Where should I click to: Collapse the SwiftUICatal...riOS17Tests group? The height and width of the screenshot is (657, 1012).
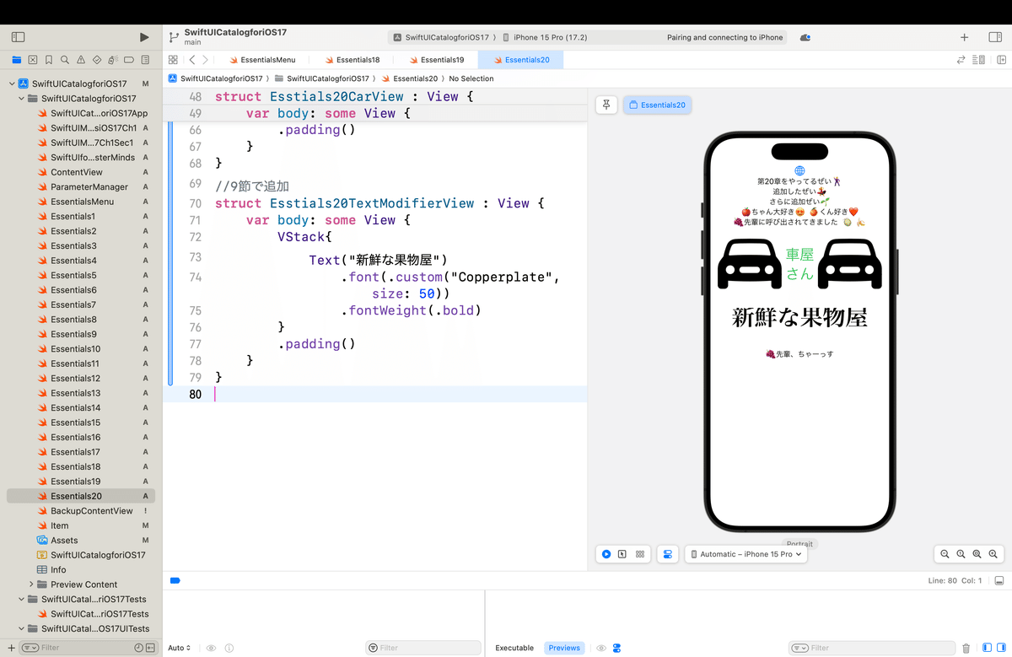coord(22,599)
